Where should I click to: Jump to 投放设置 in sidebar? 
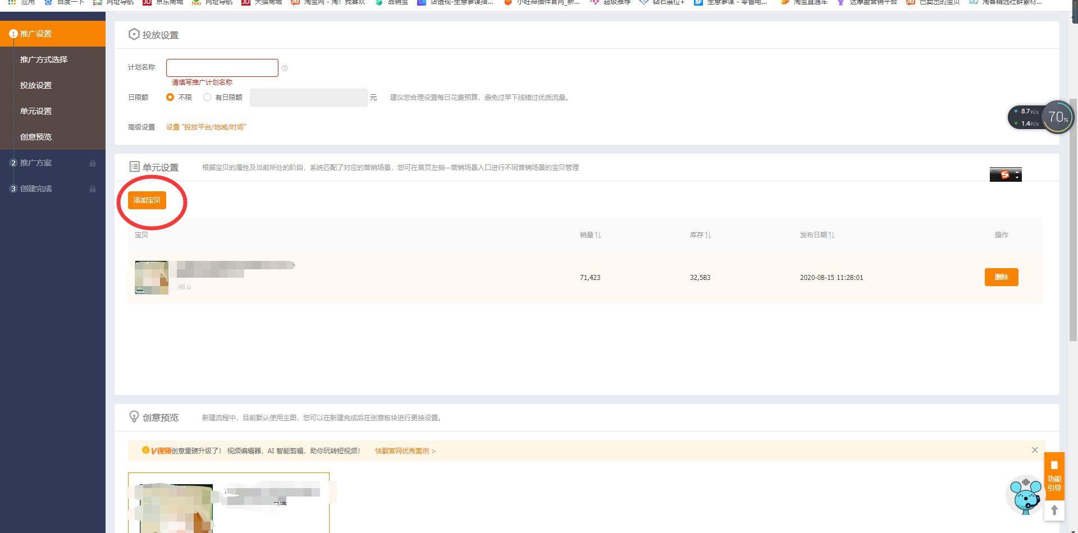pyautogui.click(x=36, y=85)
